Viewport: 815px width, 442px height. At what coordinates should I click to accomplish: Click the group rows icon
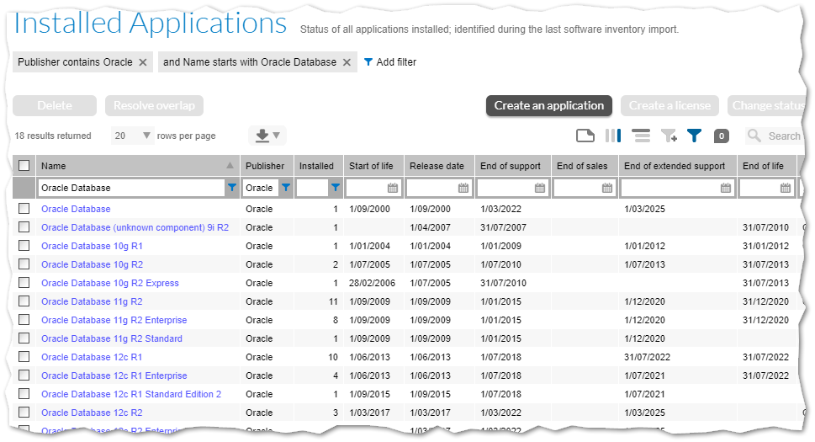(641, 136)
